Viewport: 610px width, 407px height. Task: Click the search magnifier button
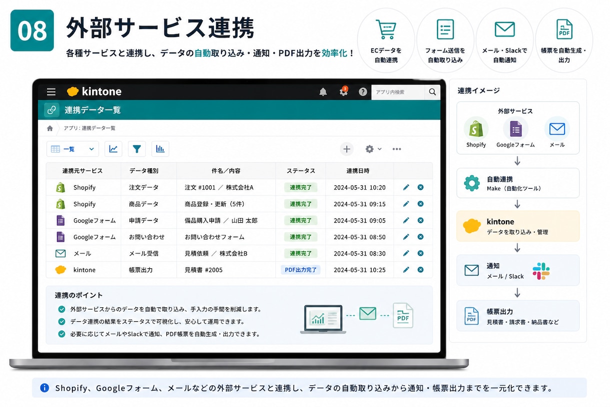pyautogui.click(x=432, y=92)
